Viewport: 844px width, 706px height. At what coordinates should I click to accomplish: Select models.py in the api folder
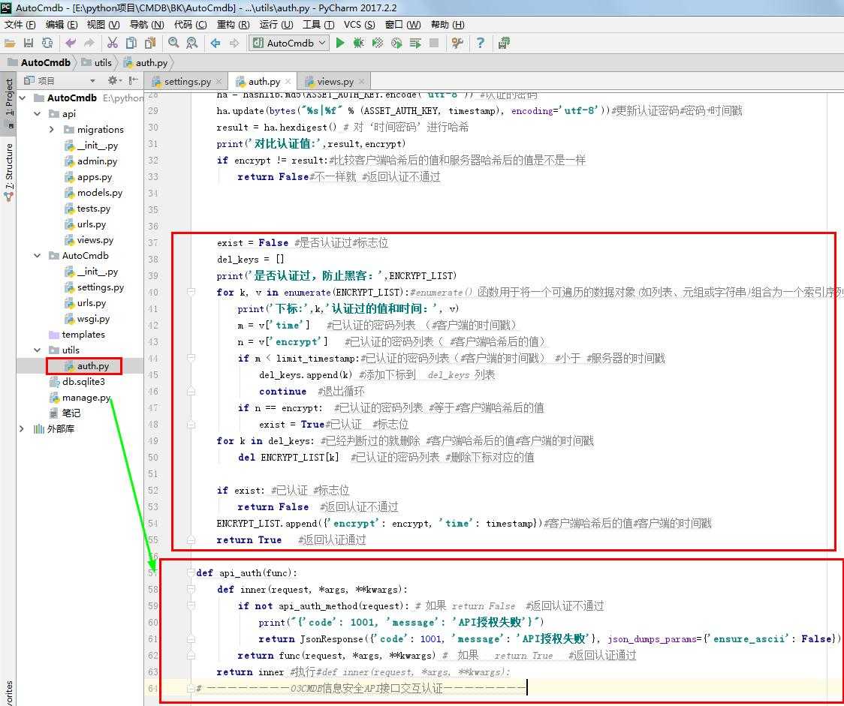tap(93, 193)
